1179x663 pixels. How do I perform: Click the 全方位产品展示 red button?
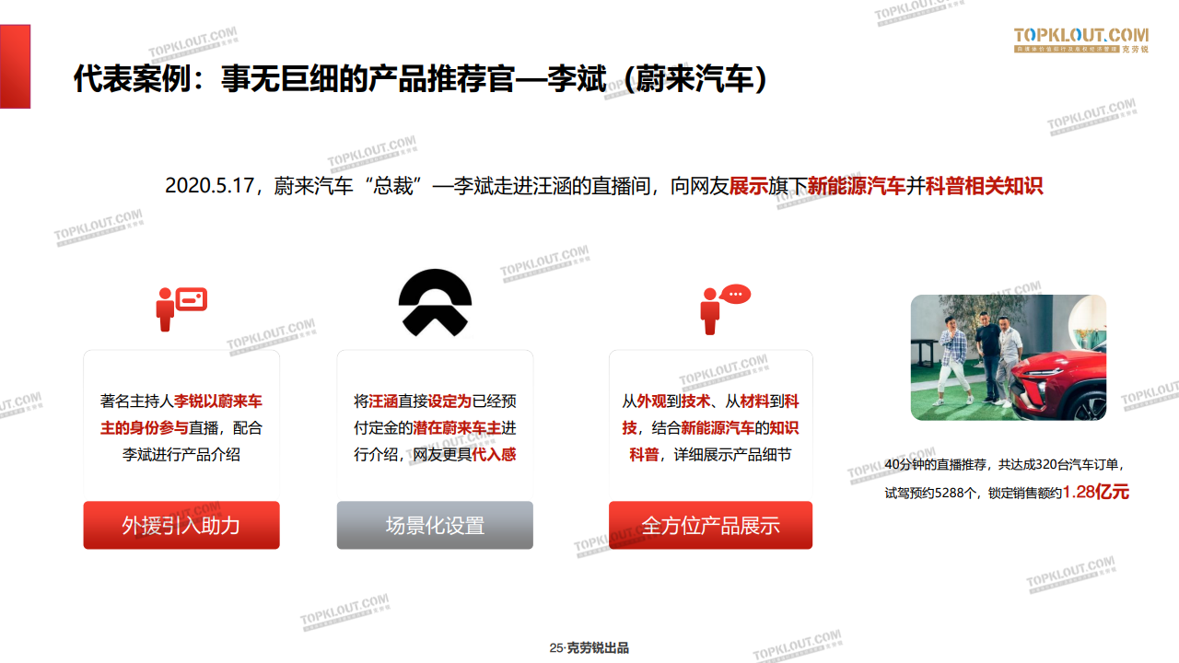710,525
